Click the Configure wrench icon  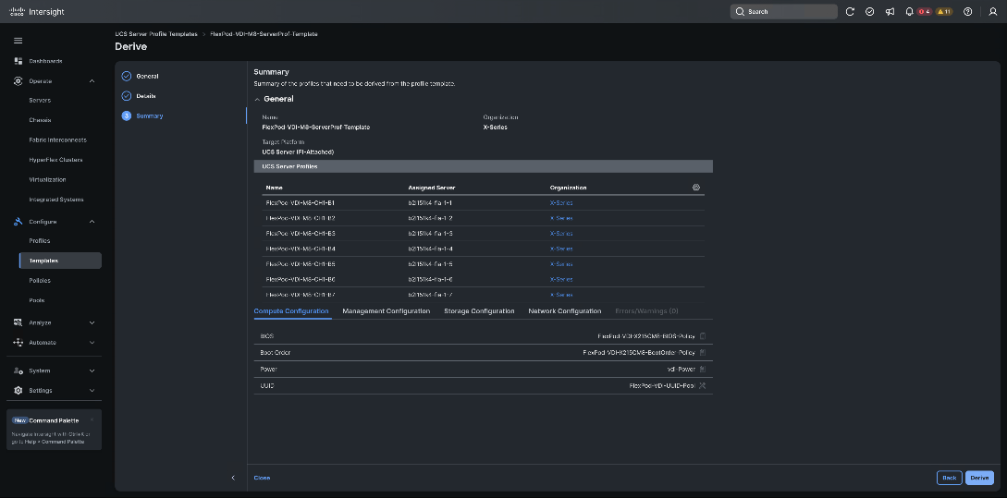18,222
